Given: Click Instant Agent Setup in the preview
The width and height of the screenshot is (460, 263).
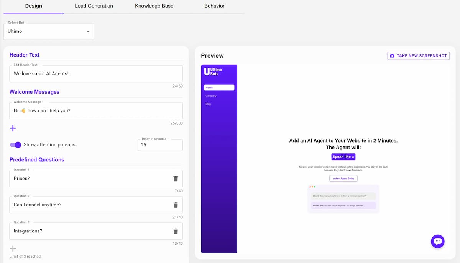Looking at the screenshot, I should (343, 179).
